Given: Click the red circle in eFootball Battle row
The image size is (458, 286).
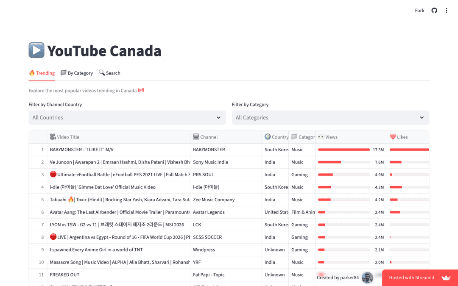Looking at the screenshot, I should pos(53,174).
